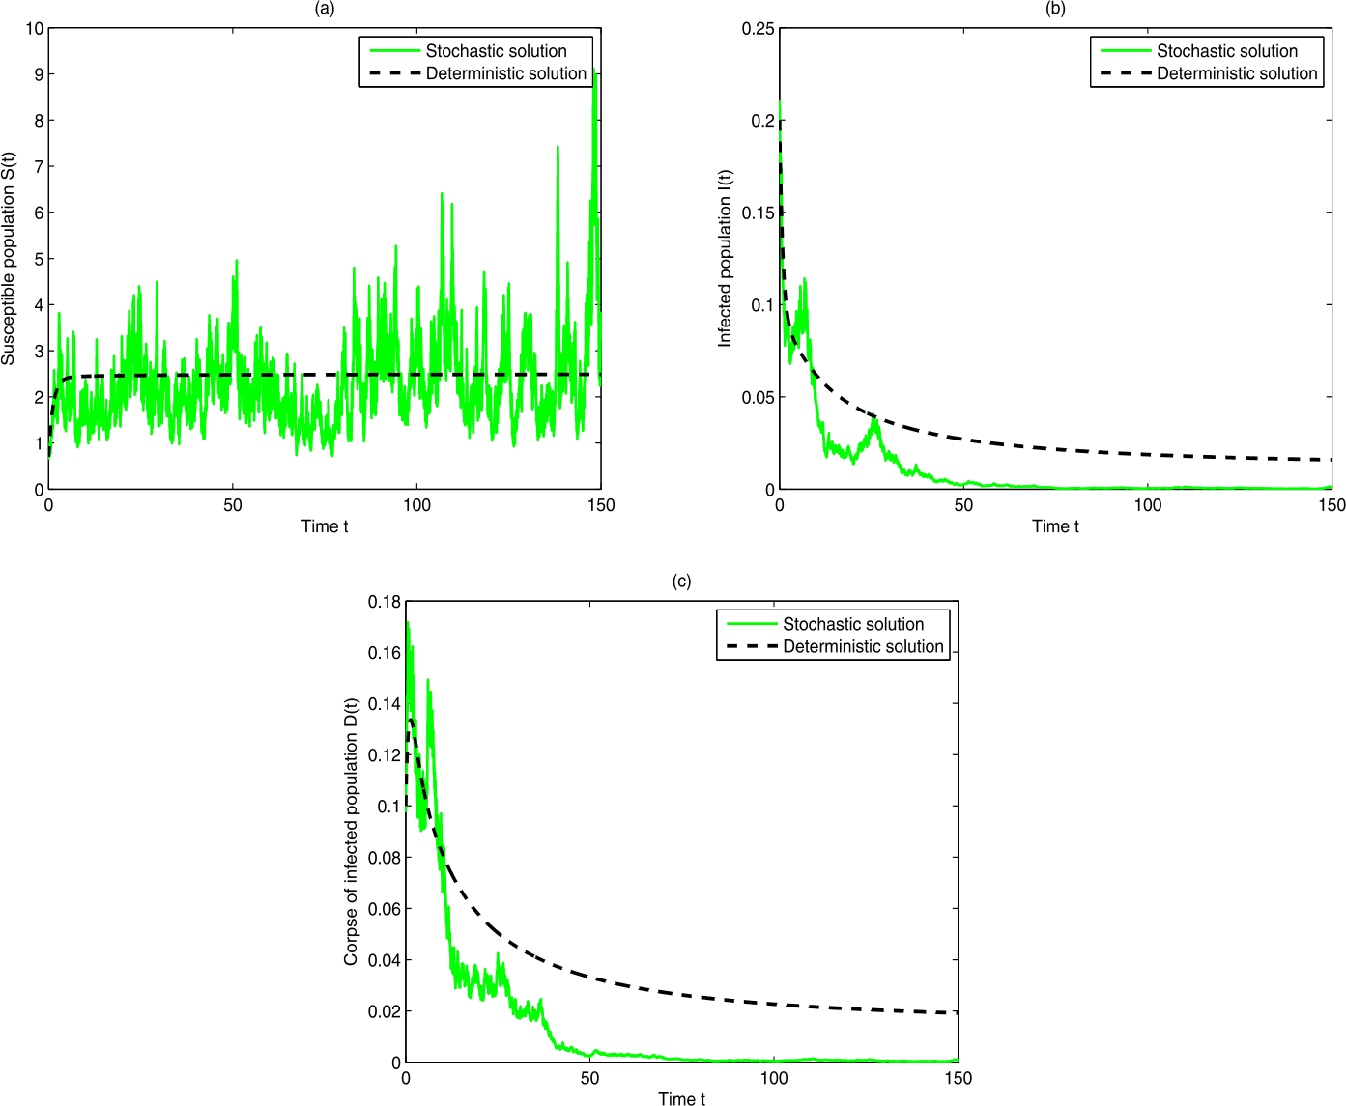Click the y-axis tick "10" in plot (a)
Viewport: 1346px width, 1106px height.
(35, 28)
